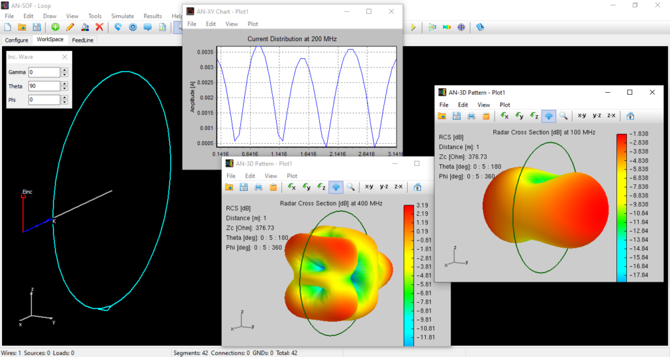Open View menu in 100 MHz pattern window
Screen dimensions: 670x357
[484, 105]
